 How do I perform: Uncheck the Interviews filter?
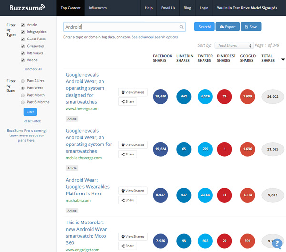point(23,53)
